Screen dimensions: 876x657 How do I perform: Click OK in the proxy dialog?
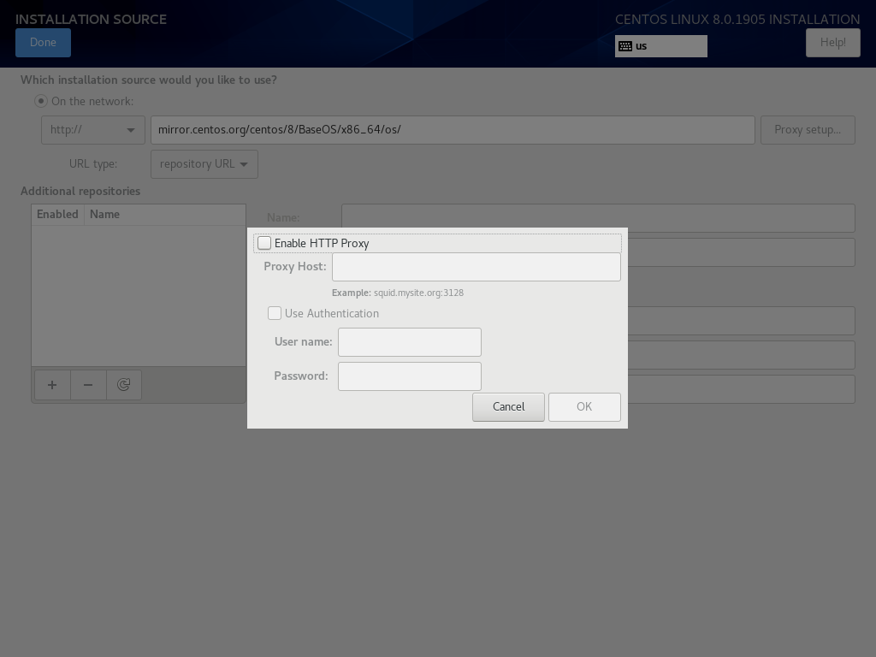[584, 406]
